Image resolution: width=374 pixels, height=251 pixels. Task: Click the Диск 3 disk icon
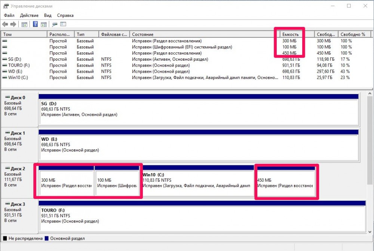tap(7, 204)
